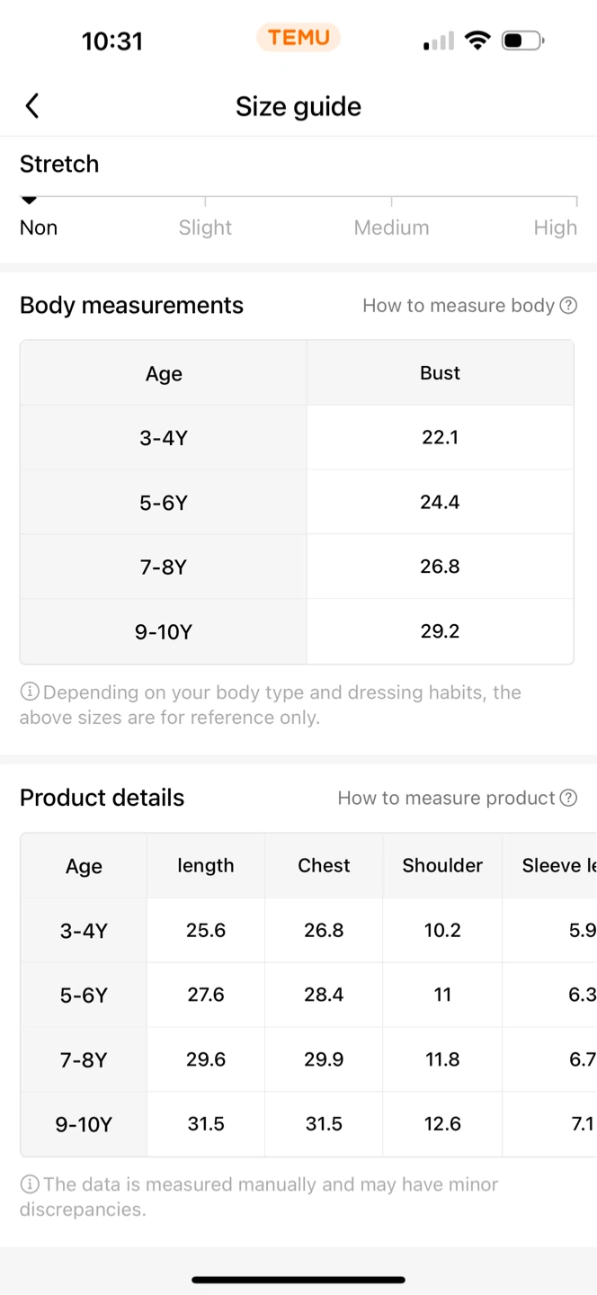Select the 7-8Y row in product details
The image size is (597, 1295).
308,1059
